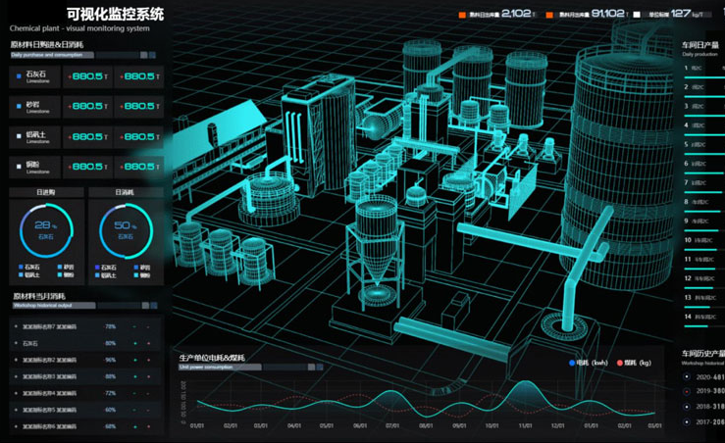Click the 铜粉 row square icon
725x443 pixels.
(x=19, y=167)
